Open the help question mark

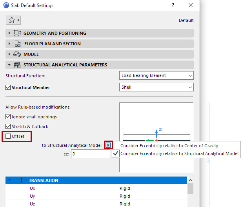point(173,5)
